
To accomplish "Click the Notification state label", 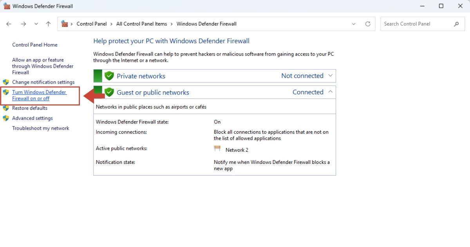I will click(116, 162).
